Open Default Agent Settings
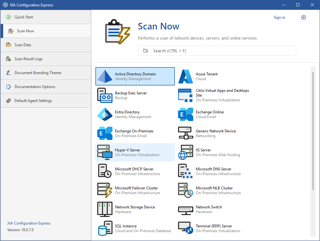 point(33,101)
